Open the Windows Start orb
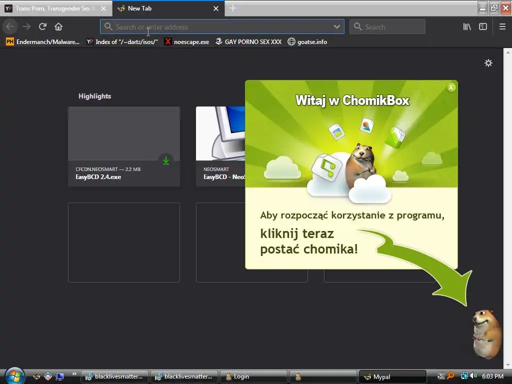The width and height of the screenshot is (512, 384). click(14, 375)
